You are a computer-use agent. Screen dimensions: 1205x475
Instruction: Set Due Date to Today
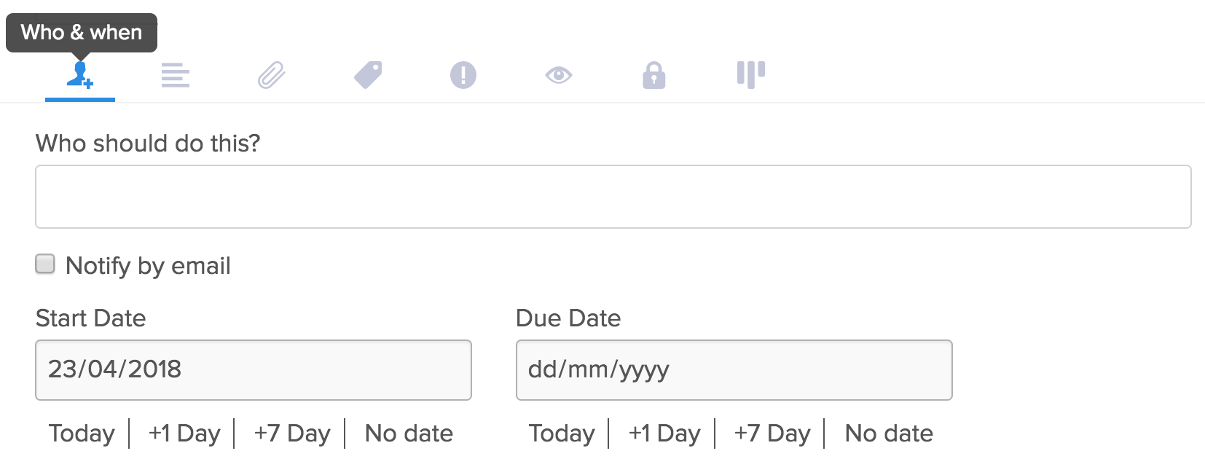point(562,433)
